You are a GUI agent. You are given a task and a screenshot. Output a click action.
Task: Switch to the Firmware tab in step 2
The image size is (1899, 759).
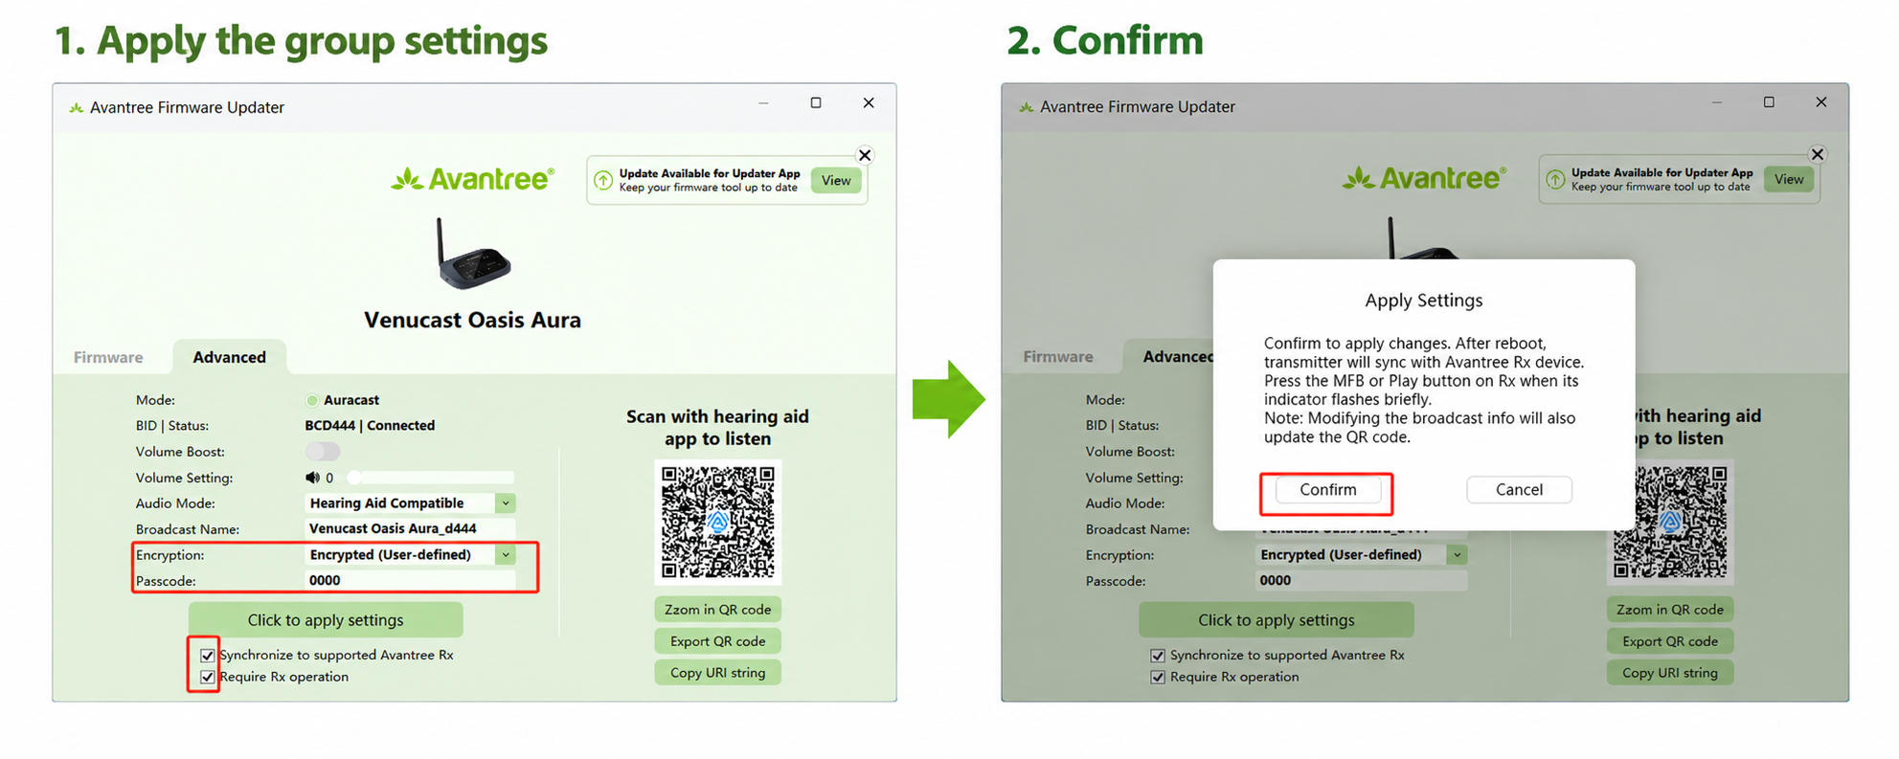(x=1058, y=357)
